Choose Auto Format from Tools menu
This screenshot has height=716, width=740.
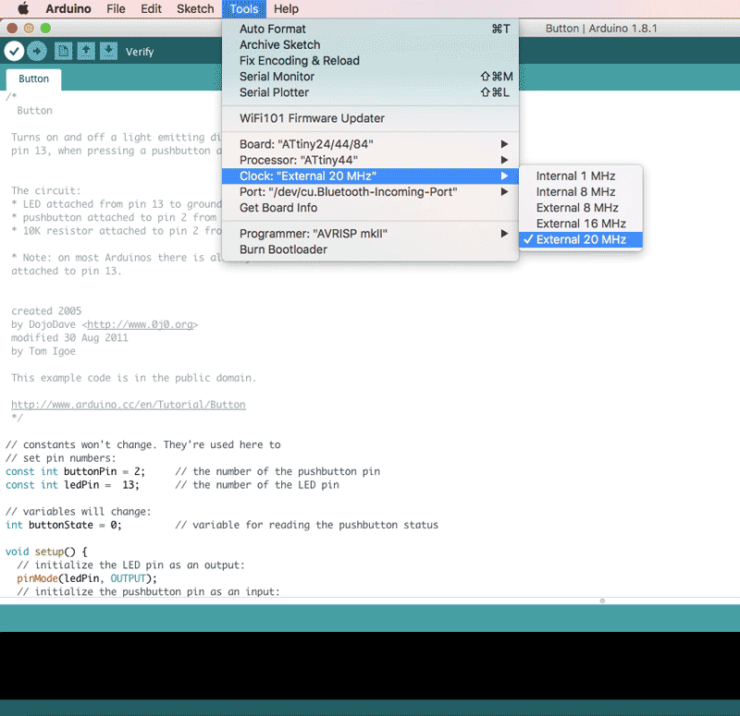click(x=371, y=29)
